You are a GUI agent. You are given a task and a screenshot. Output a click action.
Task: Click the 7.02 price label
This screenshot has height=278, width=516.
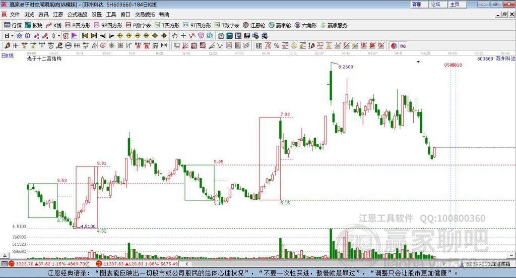pyautogui.click(x=285, y=115)
